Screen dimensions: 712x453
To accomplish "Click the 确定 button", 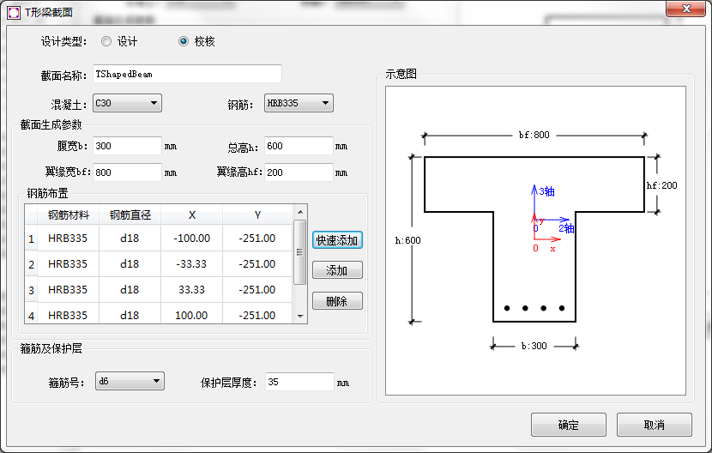I will [568, 425].
